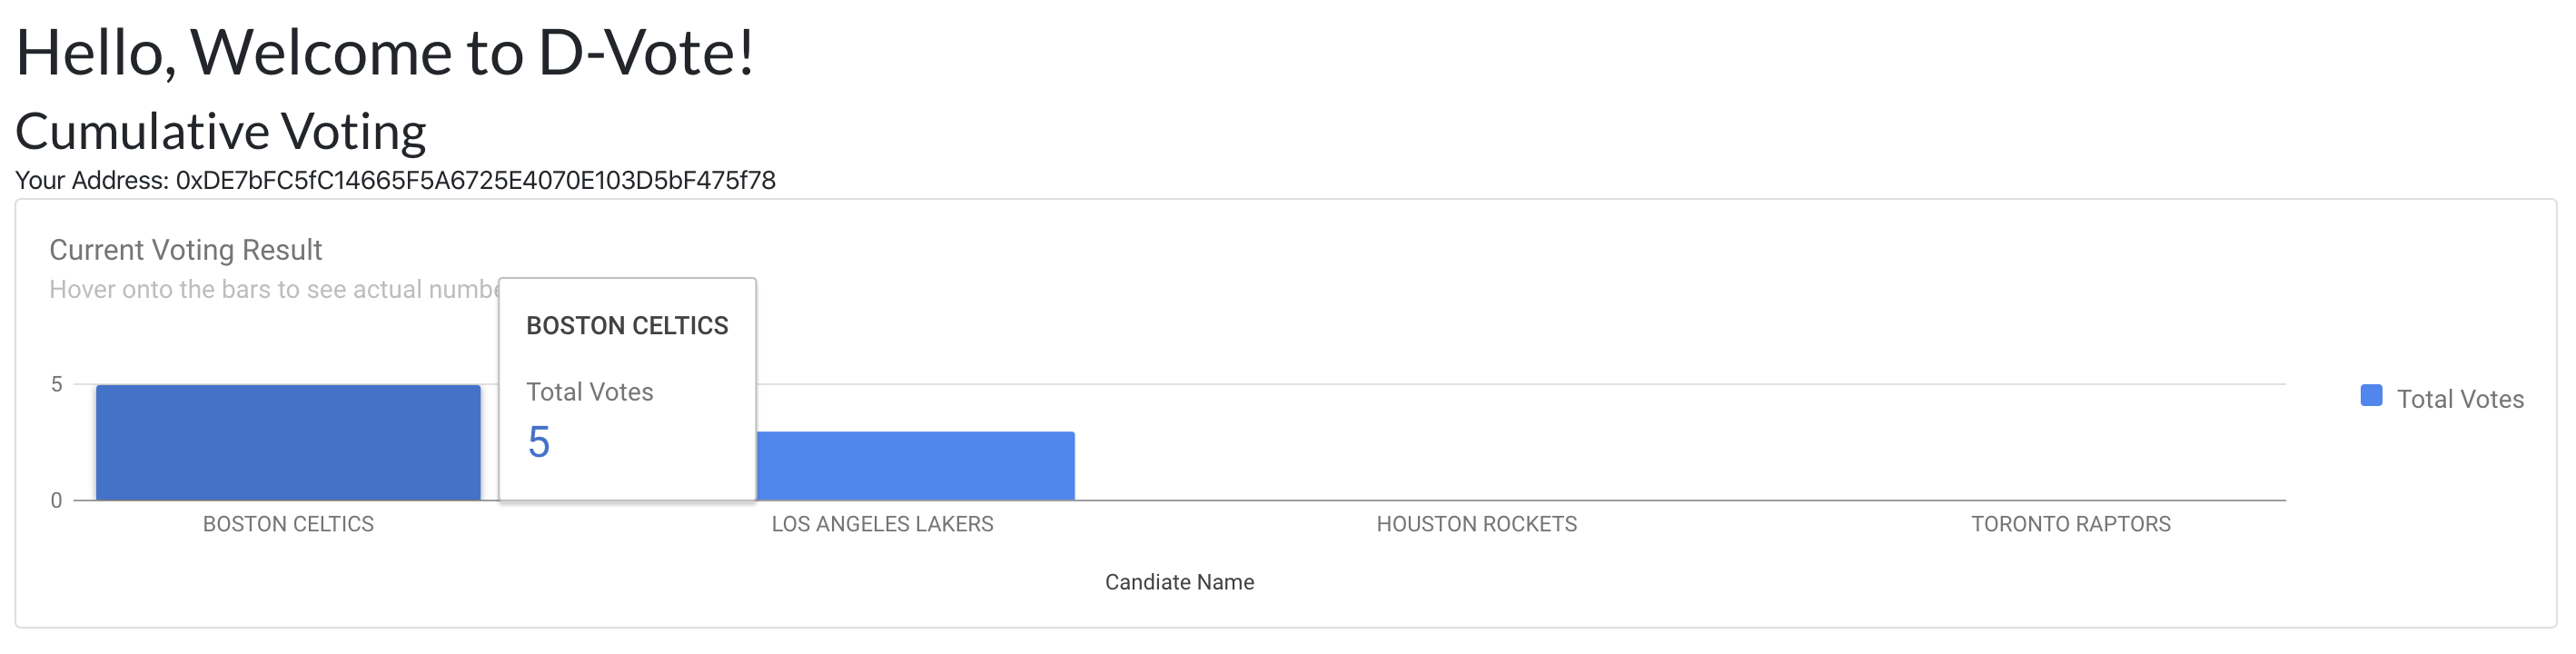Screen dimensions: 2576x654
Task: Click the Candiate Name axis title
Action: 1179,582
